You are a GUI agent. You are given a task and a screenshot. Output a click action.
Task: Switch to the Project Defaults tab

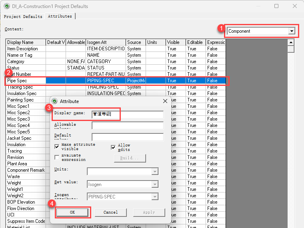click(x=23, y=16)
